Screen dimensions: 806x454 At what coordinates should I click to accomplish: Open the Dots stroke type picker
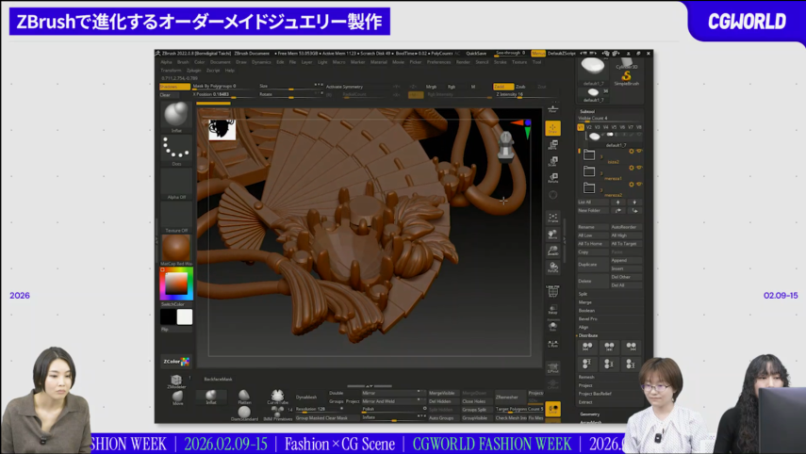[x=175, y=148]
